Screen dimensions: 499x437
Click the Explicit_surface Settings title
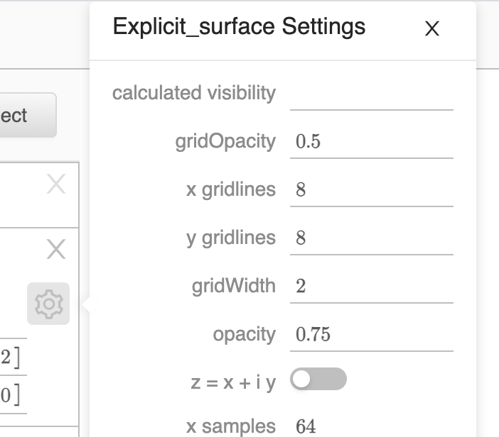(x=239, y=27)
